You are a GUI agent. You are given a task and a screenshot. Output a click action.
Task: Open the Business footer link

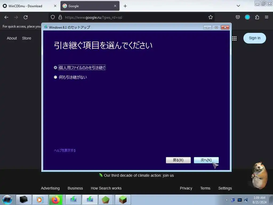pos(75,188)
